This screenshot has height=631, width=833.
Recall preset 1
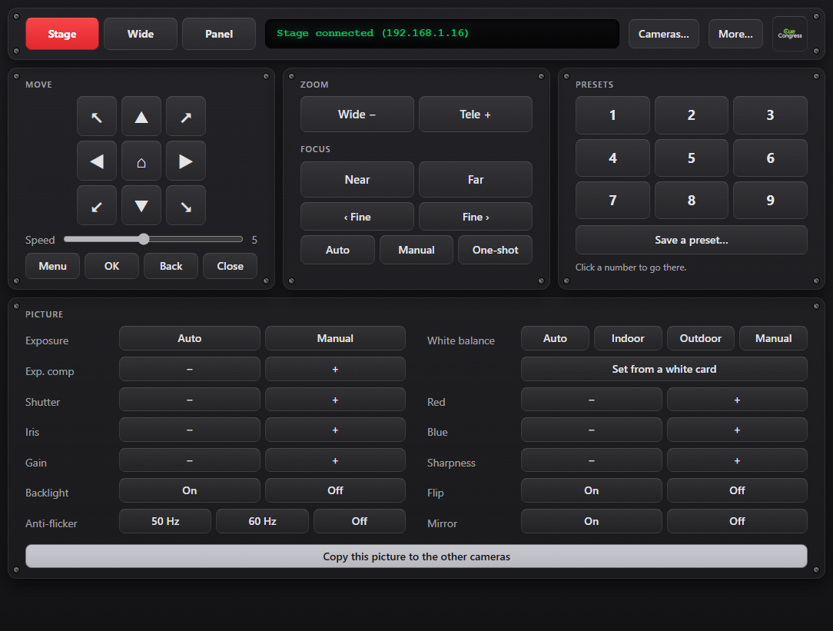[x=612, y=115]
